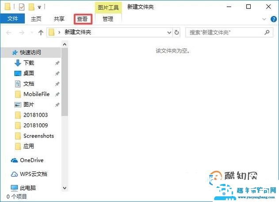Viewport: 279px width, 202px height.
Task: Maximize the 新建文件夹 window
Action: [248, 7]
